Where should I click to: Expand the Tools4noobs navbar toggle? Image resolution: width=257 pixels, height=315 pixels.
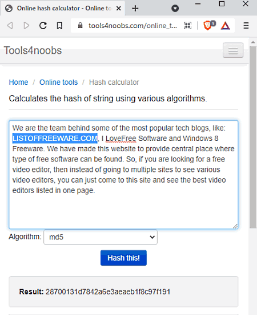(x=233, y=50)
